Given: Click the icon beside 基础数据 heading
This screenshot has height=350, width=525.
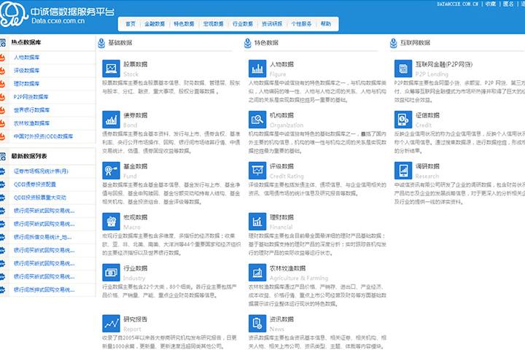Looking at the screenshot, I should tap(101, 43).
